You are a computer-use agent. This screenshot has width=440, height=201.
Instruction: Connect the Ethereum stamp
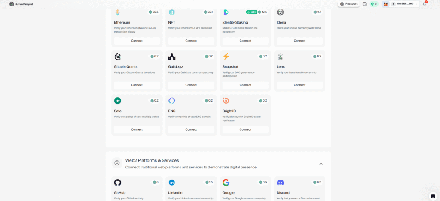(x=137, y=41)
